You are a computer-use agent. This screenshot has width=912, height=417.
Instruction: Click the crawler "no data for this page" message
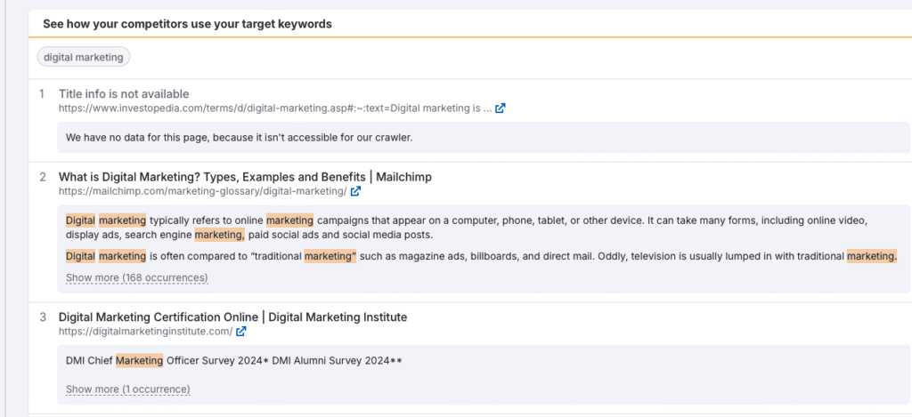point(239,138)
